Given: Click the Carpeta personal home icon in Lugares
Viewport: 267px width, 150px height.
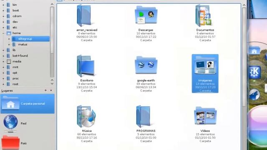Looking at the screenshot, I should pos(10,104).
